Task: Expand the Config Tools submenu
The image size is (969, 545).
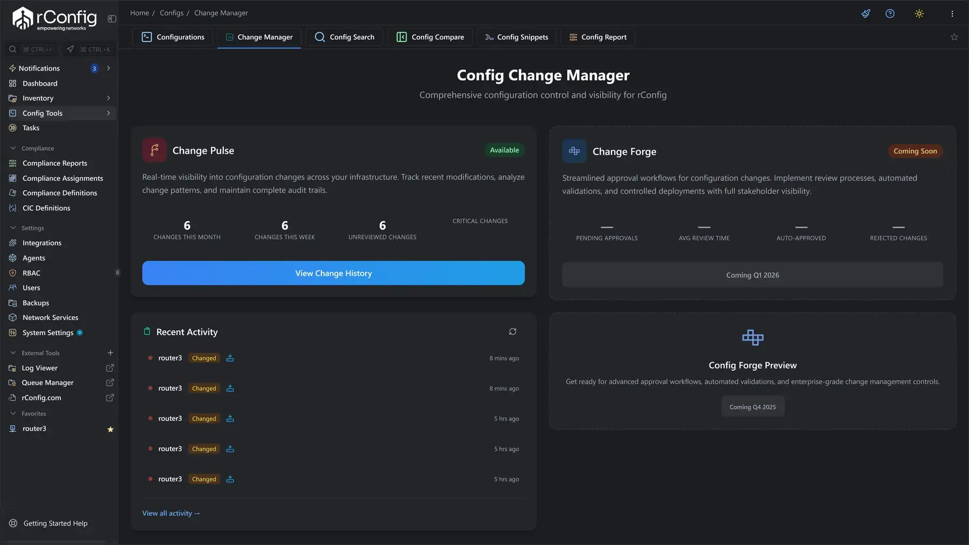Action: [108, 113]
